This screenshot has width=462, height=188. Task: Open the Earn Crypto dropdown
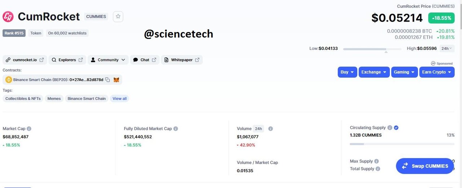pyautogui.click(x=436, y=72)
